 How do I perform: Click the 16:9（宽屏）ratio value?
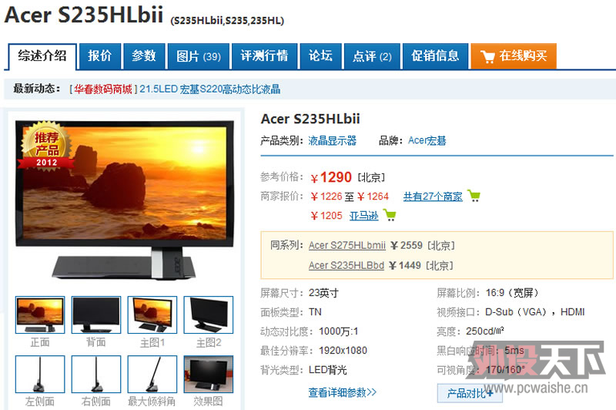pos(512,293)
